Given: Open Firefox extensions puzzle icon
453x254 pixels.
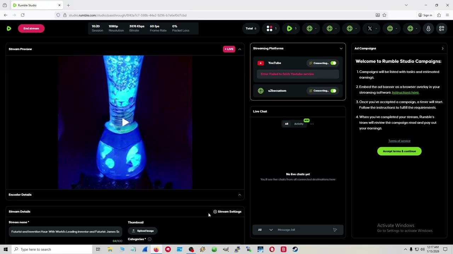Looking at the screenshot, I should pyautogui.click(x=439, y=15).
